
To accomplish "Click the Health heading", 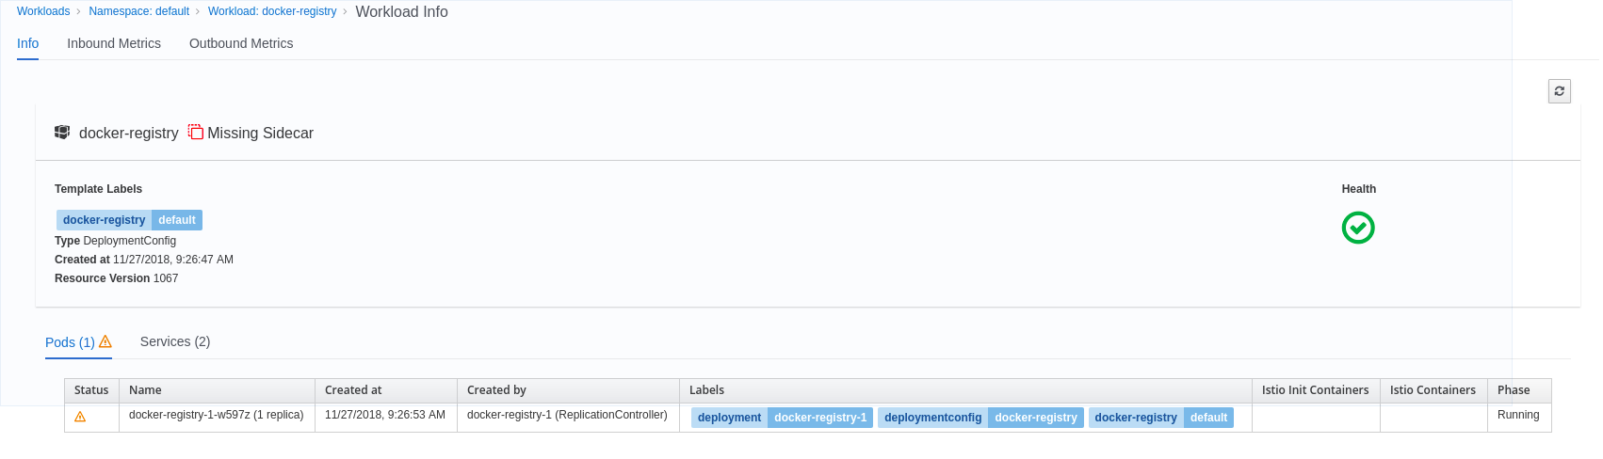I will 1358,189.
